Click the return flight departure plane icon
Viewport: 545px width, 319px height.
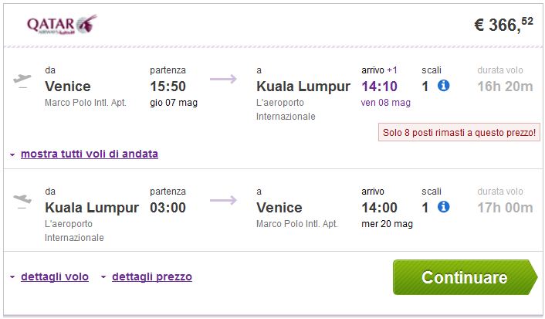pos(23,201)
